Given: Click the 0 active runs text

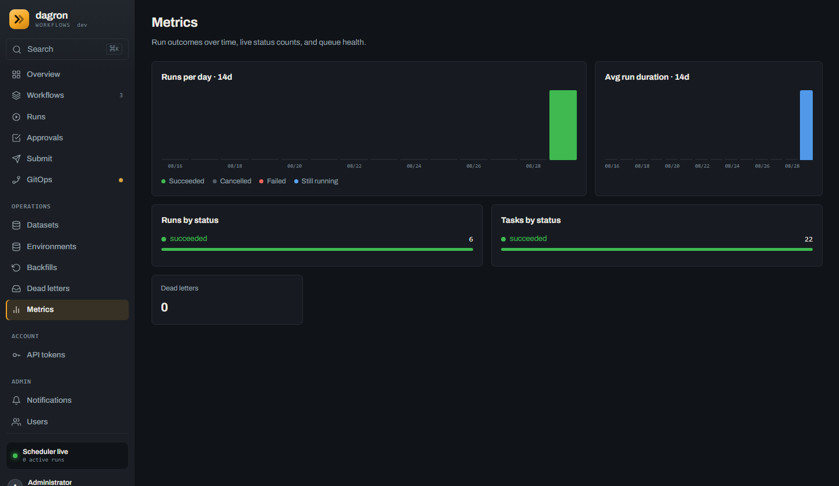Looking at the screenshot, I should pyautogui.click(x=44, y=460).
